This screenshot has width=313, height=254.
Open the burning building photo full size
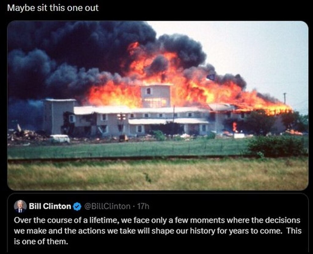[158, 106]
